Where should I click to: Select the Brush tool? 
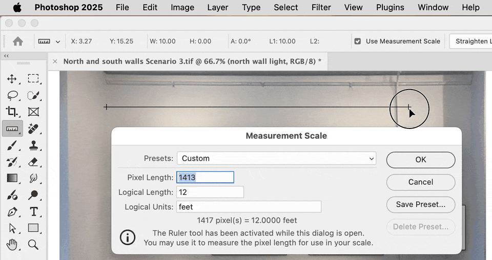[x=12, y=145]
